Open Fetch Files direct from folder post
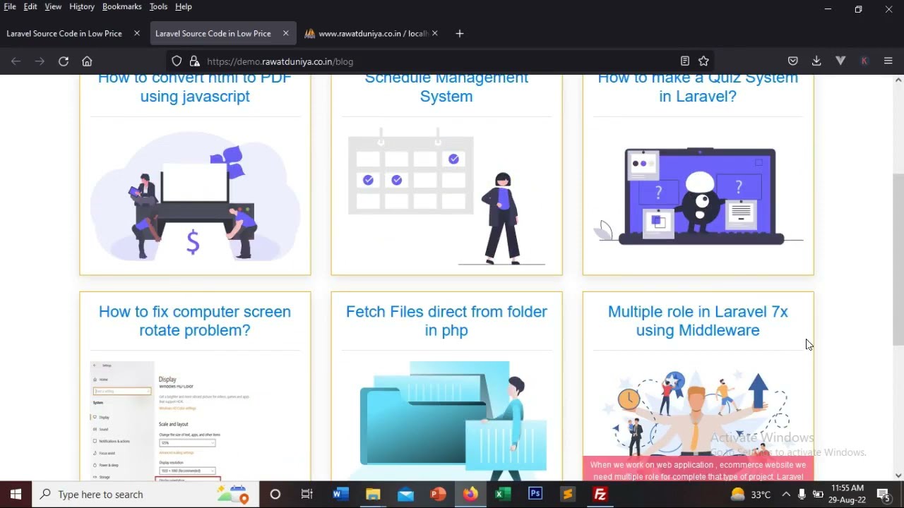 (446, 321)
